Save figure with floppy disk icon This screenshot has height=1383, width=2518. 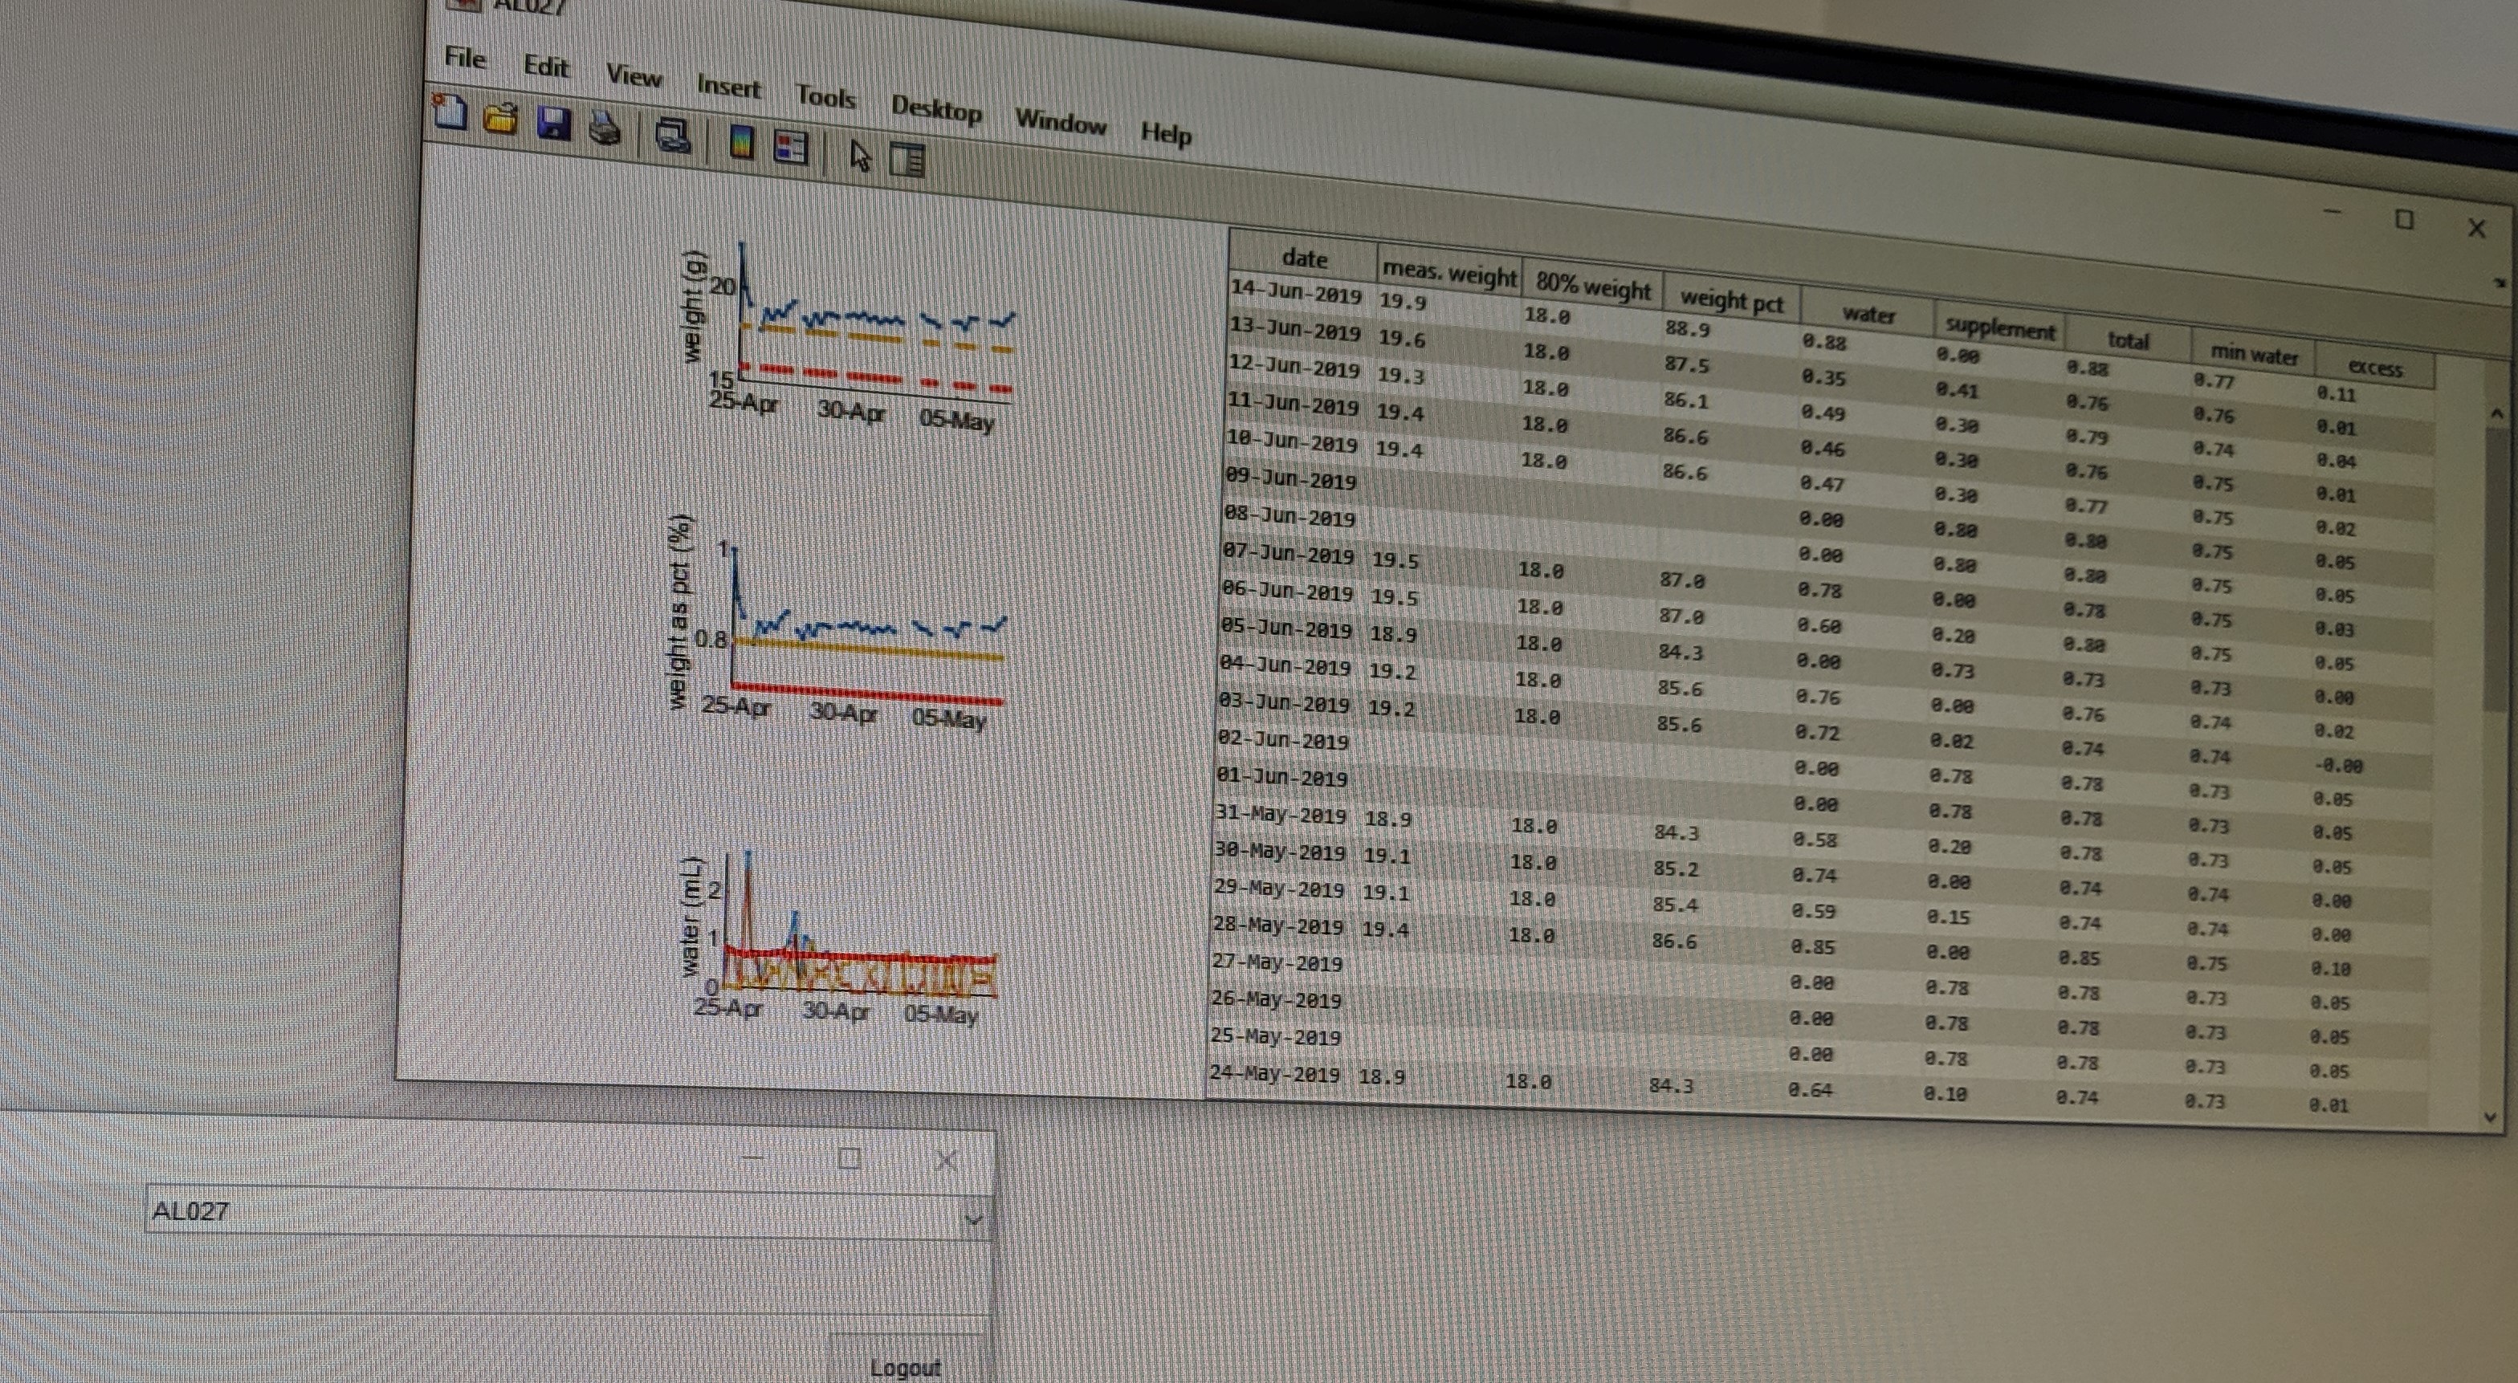pos(553,124)
